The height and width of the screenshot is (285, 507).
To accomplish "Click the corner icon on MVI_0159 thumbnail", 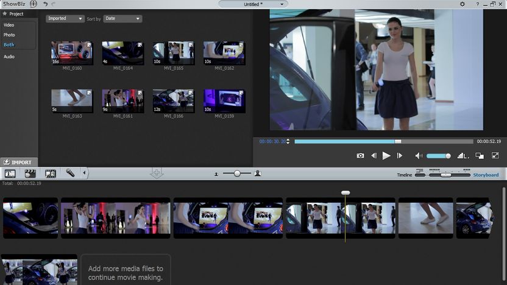I will [x=241, y=93].
